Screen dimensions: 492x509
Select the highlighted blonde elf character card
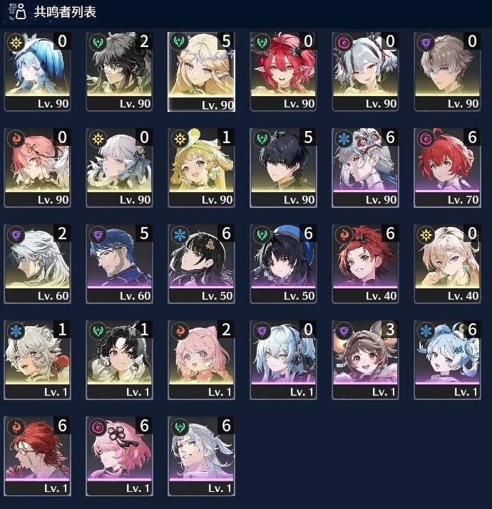(x=201, y=72)
